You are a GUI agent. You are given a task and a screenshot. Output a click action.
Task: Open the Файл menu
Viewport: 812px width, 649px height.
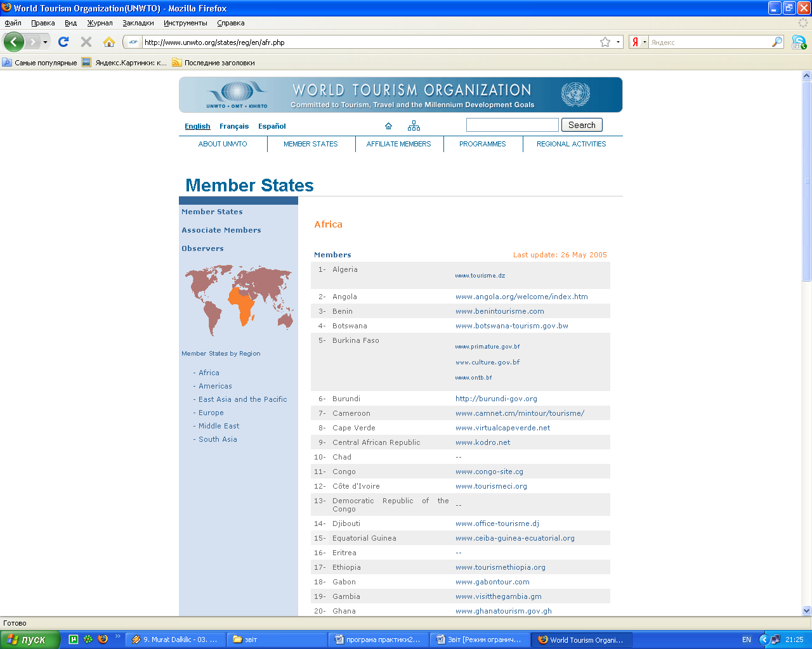[x=13, y=23]
